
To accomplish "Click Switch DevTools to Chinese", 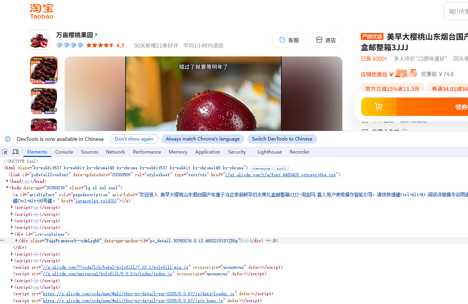I will point(282,139).
